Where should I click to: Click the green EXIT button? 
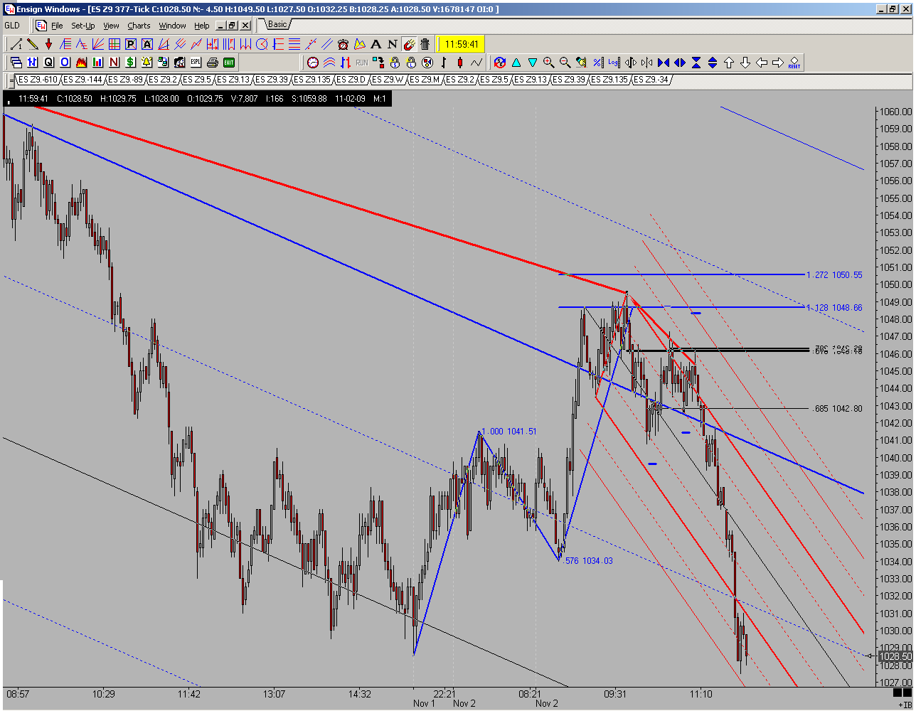tap(229, 63)
